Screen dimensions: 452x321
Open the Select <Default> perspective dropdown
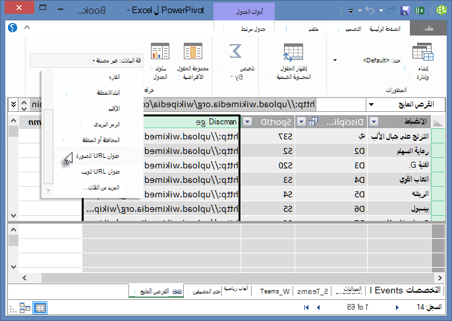click(335, 60)
